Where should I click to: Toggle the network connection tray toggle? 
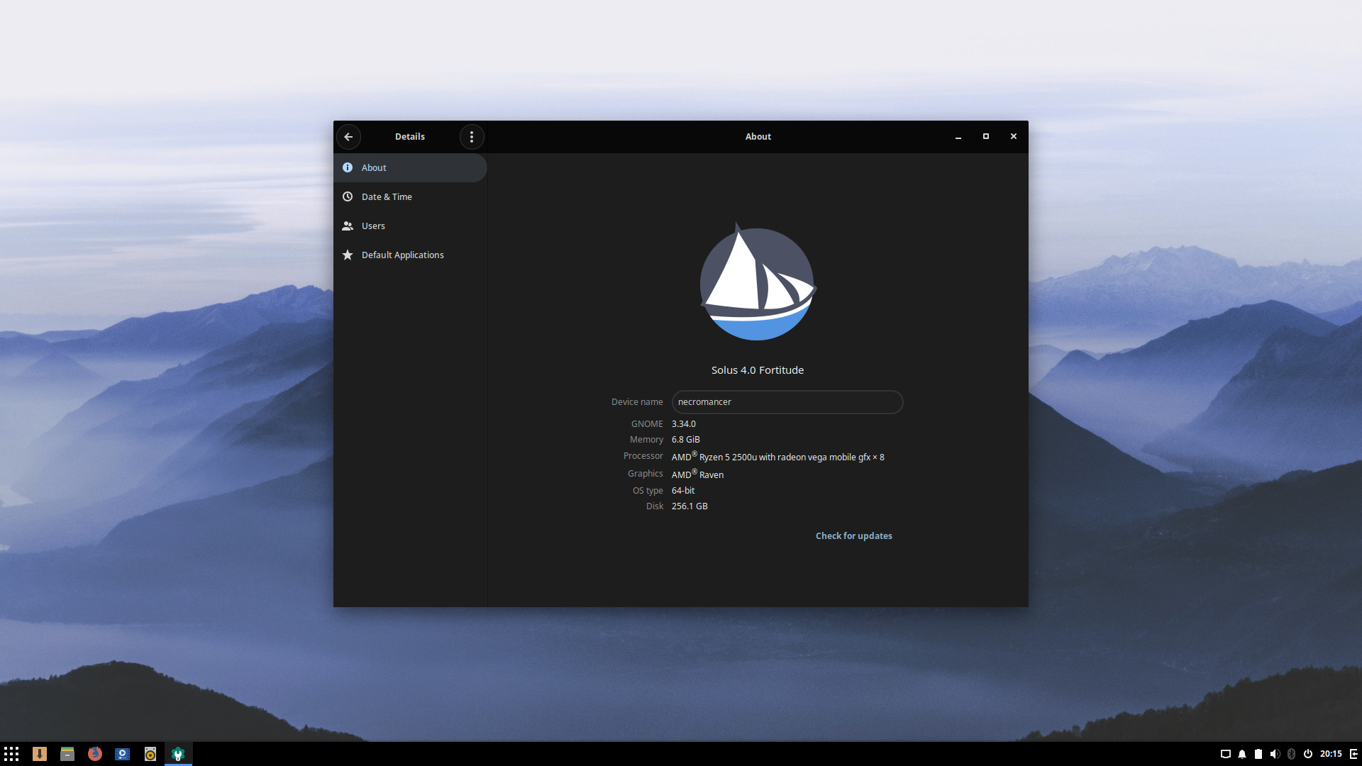click(1225, 754)
